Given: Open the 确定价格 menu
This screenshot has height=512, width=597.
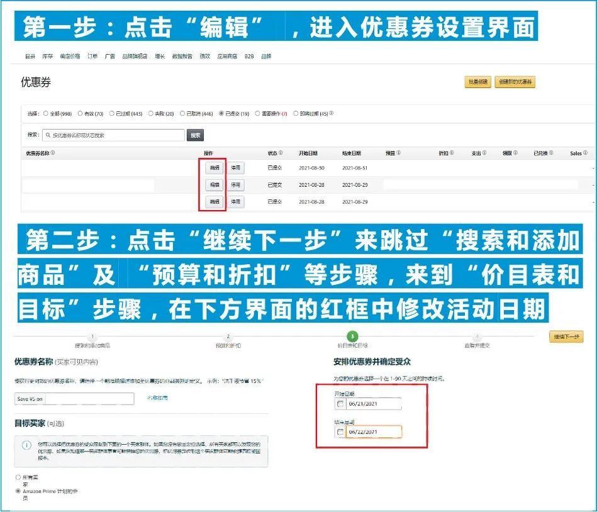Looking at the screenshot, I should pyautogui.click(x=70, y=57).
